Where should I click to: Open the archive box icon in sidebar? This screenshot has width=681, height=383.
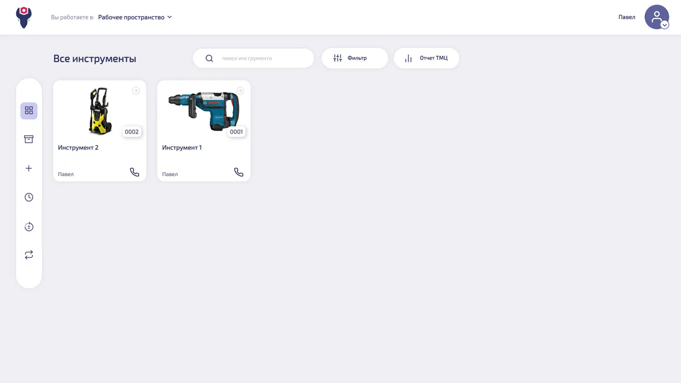coord(29,139)
